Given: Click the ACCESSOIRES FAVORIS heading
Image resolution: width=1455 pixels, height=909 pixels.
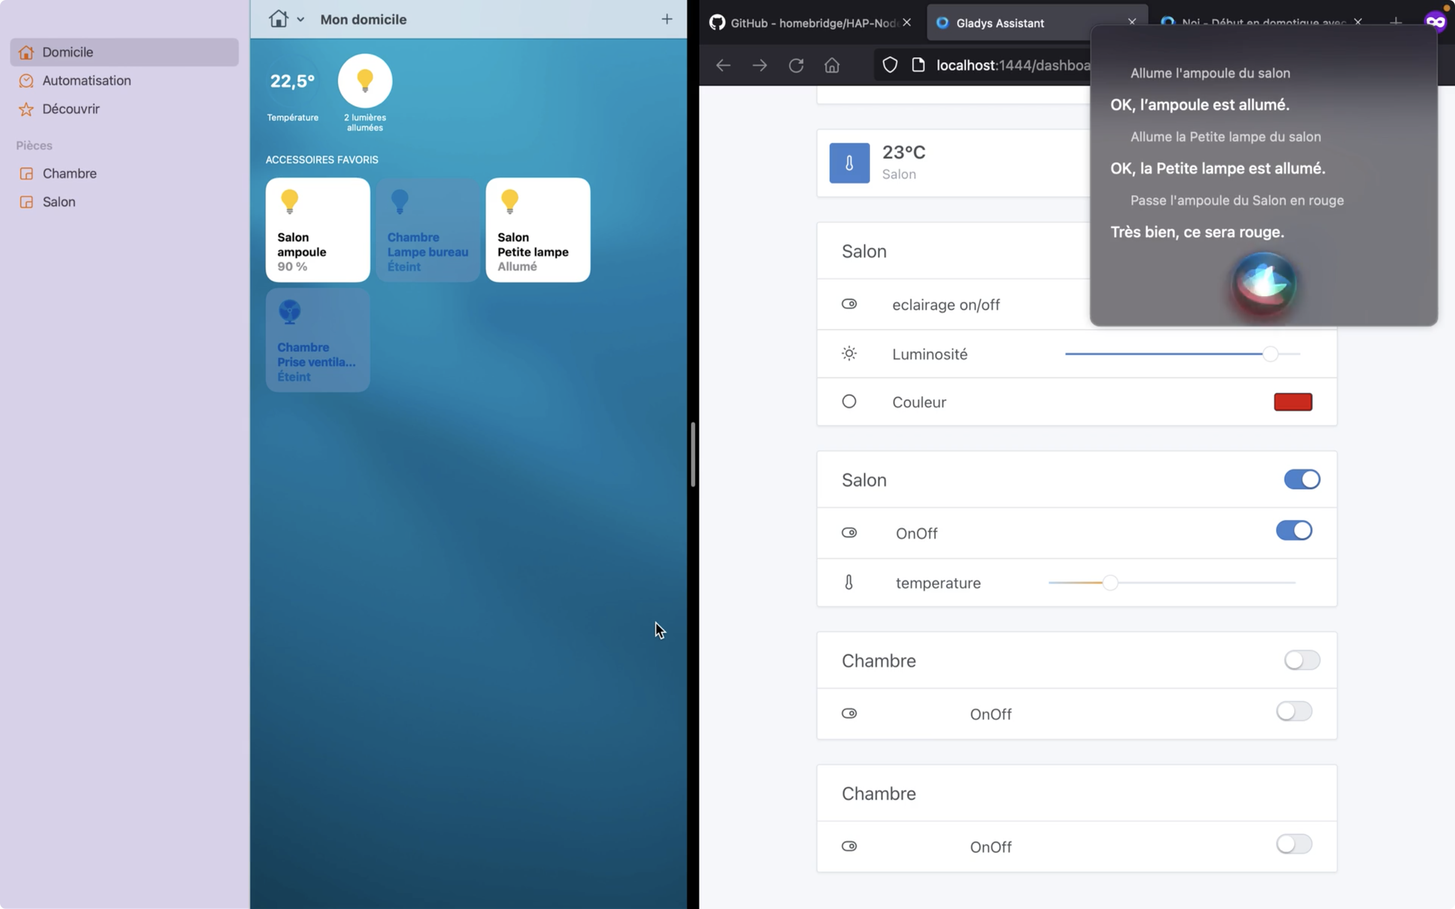Looking at the screenshot, I should click(322, 160).
